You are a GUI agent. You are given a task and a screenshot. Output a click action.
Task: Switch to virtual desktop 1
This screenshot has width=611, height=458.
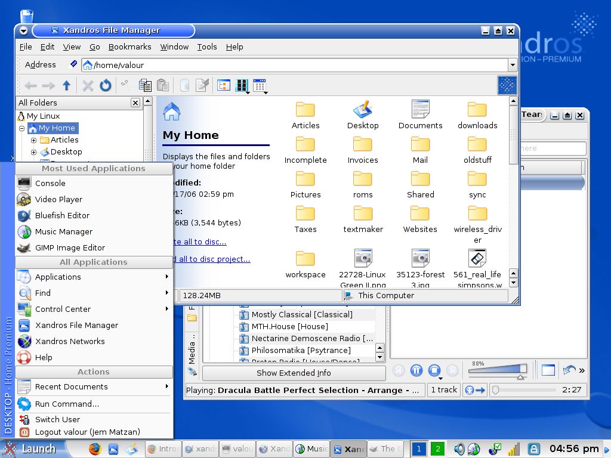[419, 449]
